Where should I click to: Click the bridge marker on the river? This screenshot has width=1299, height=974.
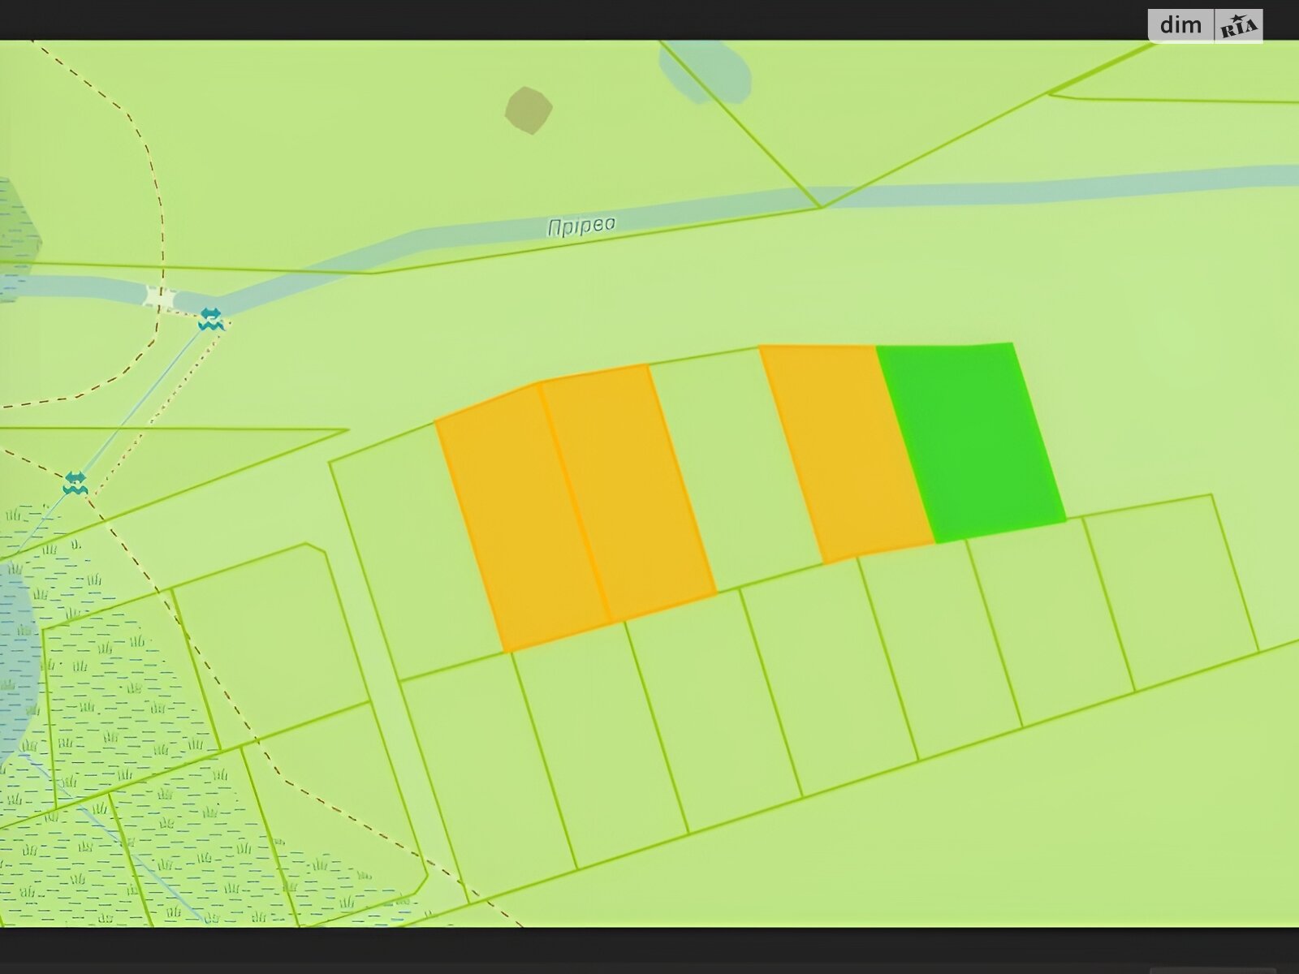point(162,298)
